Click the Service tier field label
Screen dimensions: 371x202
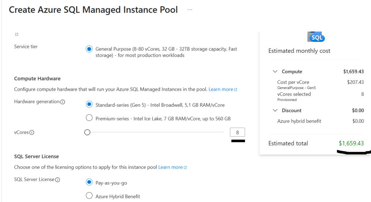coord(26,47)
